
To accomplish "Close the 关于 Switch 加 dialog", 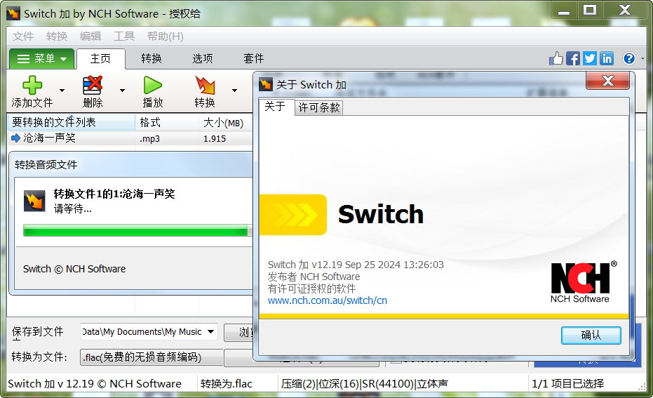I will tap(607, 81).
